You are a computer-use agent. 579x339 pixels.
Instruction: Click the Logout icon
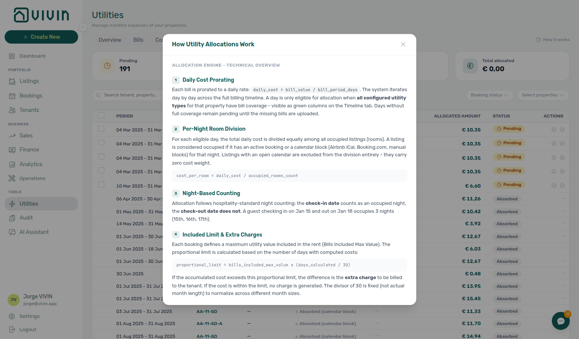point(12,330)
